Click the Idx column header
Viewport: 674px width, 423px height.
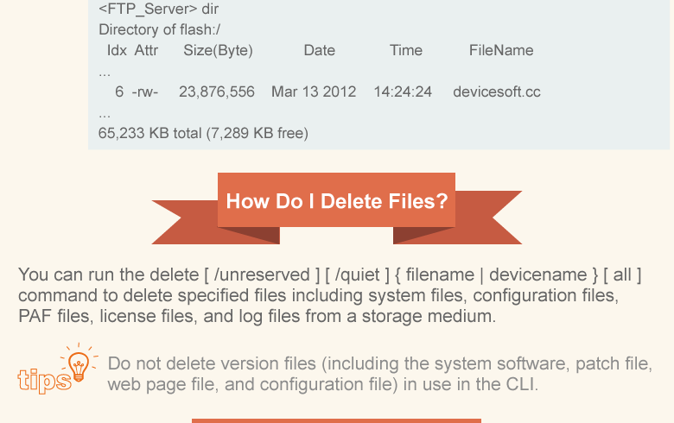(117, 50)
